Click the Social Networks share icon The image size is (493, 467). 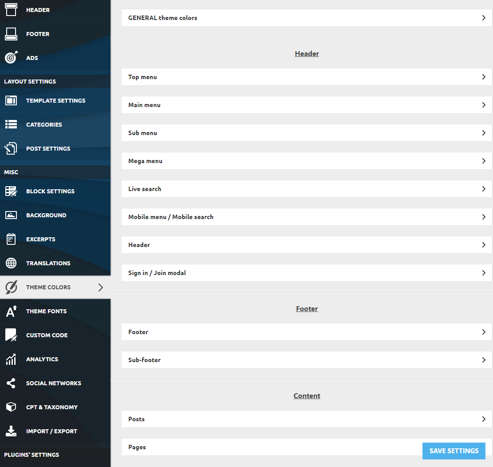pyautogui.click(x=11, y=383)
